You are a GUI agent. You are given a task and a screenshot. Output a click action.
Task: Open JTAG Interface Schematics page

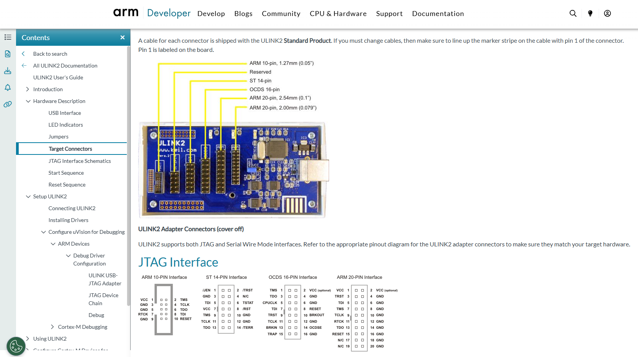click(x=79, y=161)
